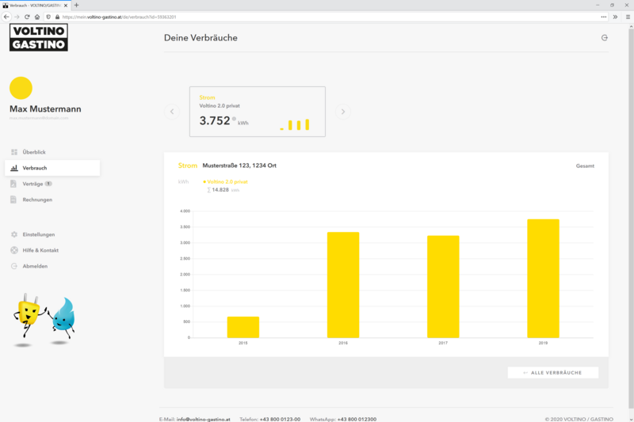This screenshot has width=634, height=422.
Task: Open Verträge in the sidebar
Action: [x=32, y=184]
